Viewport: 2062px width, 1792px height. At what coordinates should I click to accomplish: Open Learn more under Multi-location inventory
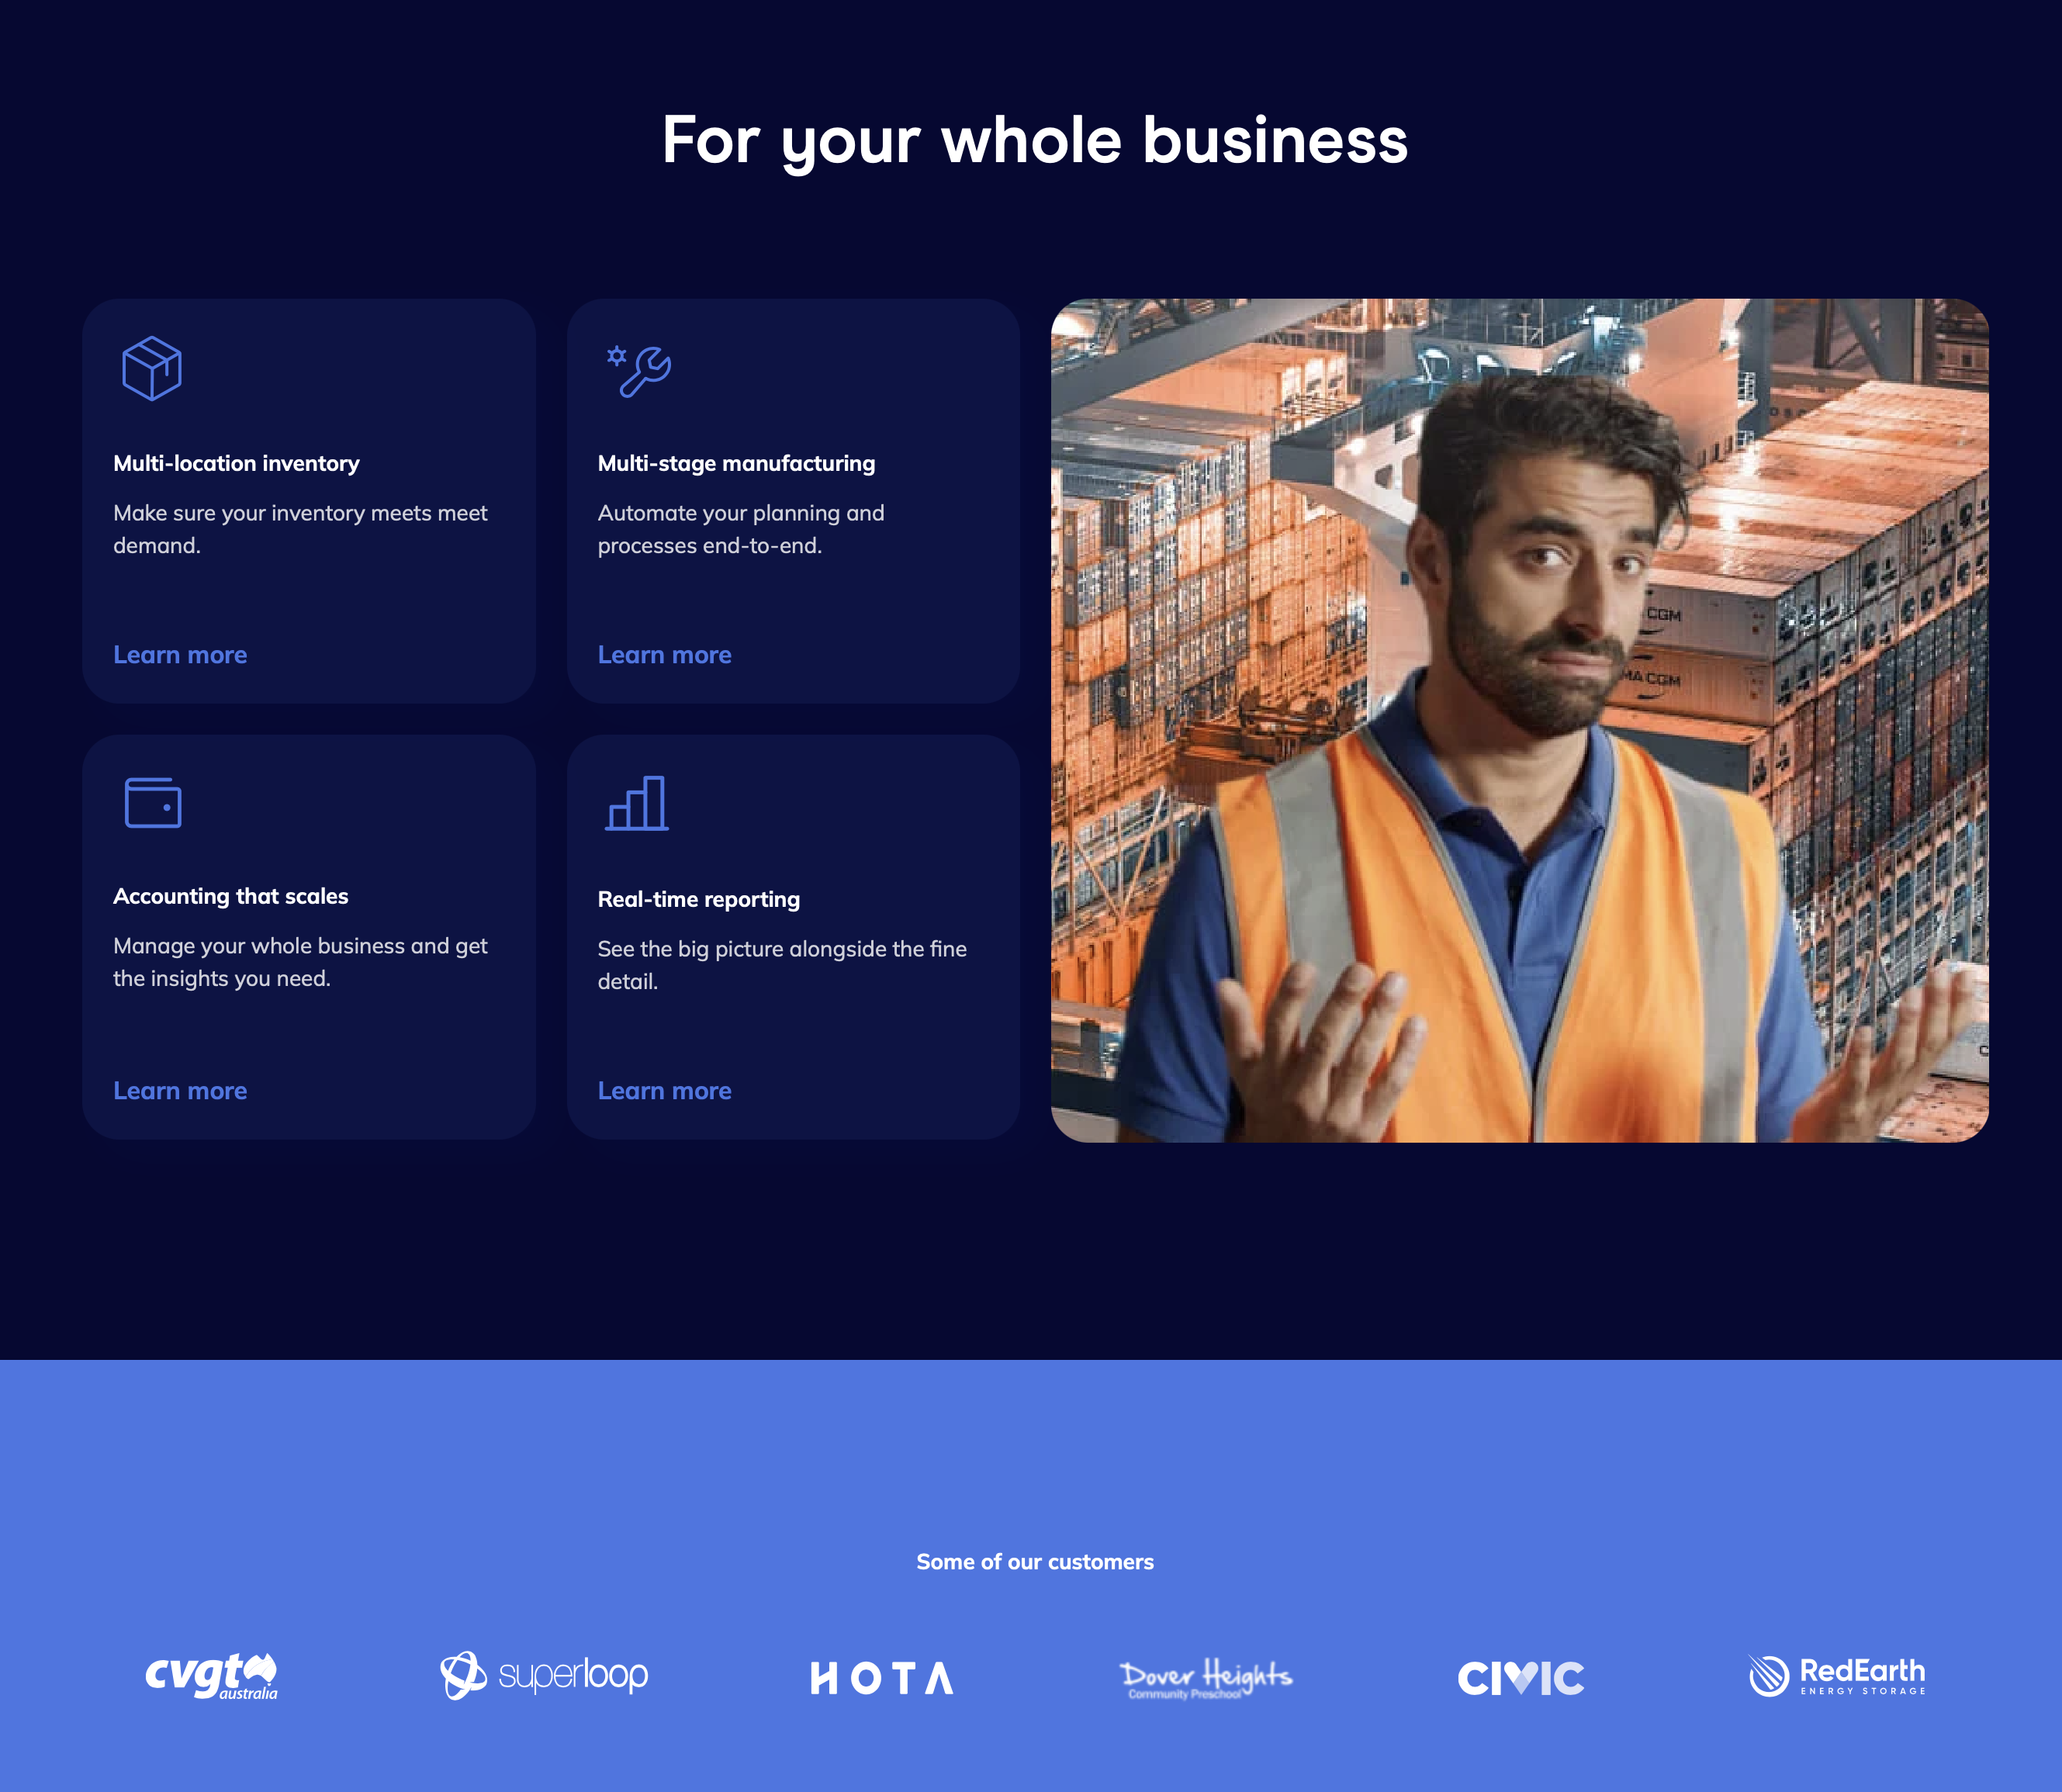pyautogui.click(x=180, y=655)
